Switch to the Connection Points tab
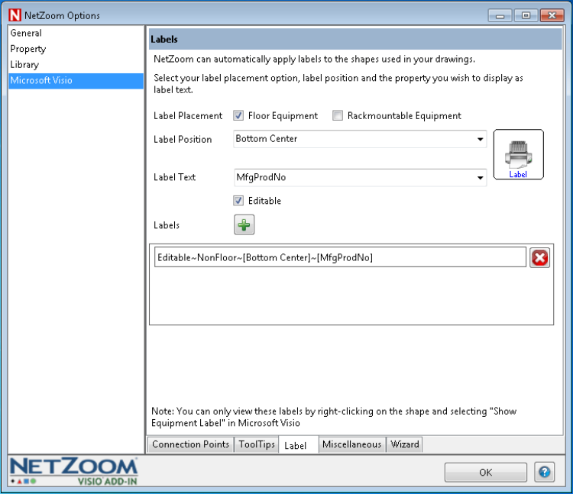573x494 pixels. coord(190,444)
